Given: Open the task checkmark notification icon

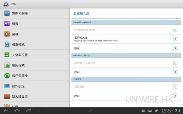Looking at the screenshot, I should [143, 111].
